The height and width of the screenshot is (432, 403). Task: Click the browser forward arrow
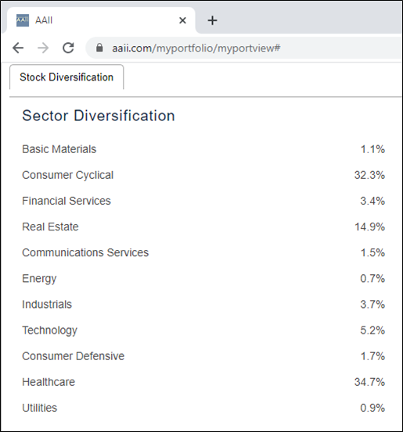43,48
